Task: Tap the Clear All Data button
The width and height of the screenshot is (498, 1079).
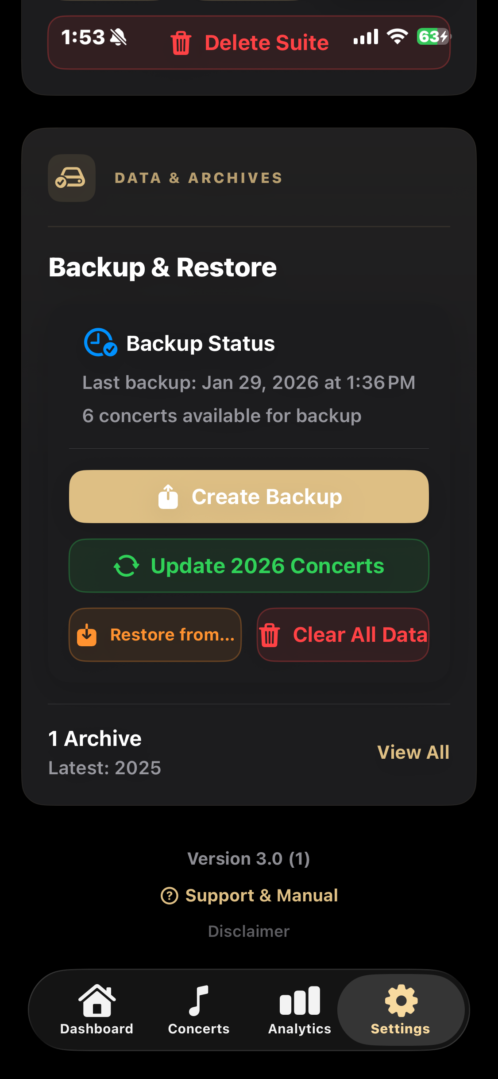Action: pyautogui.click(x=343, y=634)
